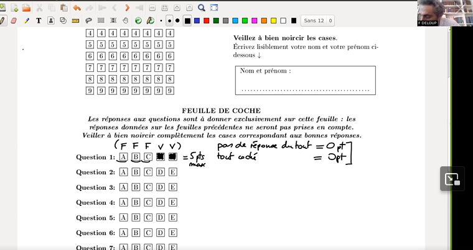Pick the gray color swatch
This screenshot has height=250, width=473.
tap(225, 20)
